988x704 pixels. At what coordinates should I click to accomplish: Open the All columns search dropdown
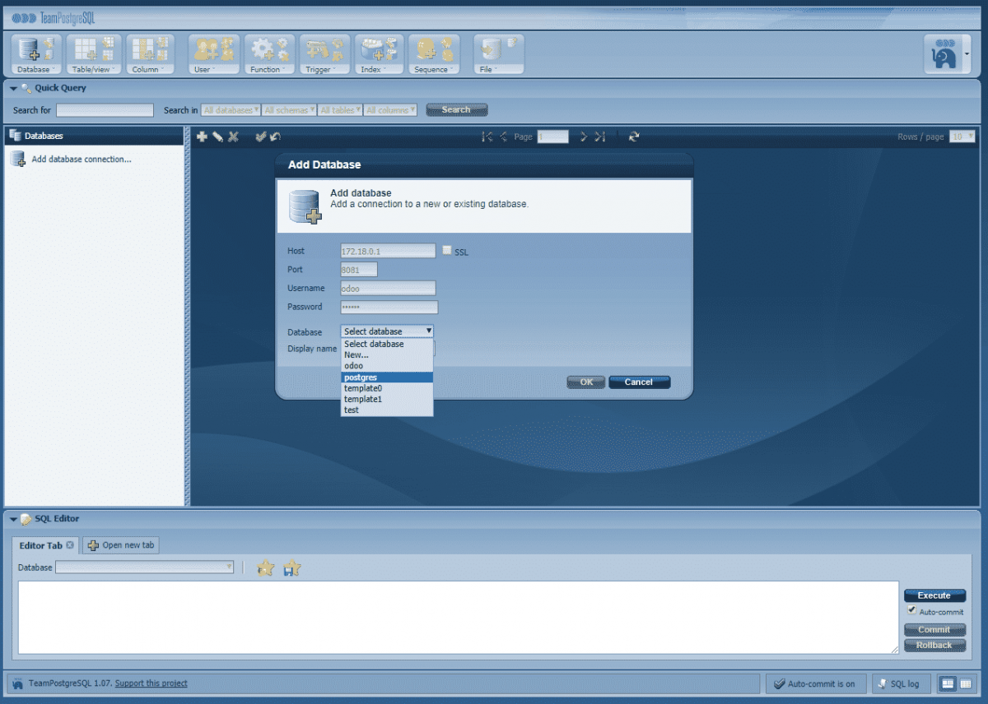point(391,110)
